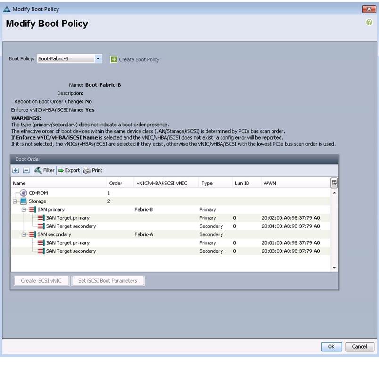Click the help question mark icon
Screen dimensions: 379x376
coord(369,22)
